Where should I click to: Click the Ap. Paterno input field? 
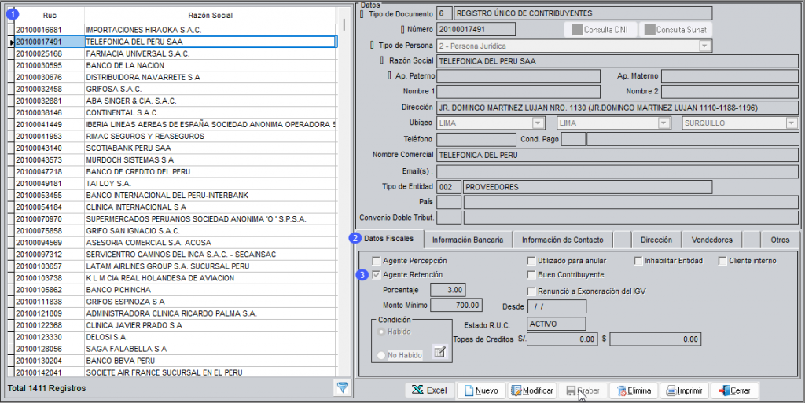coord(518,76)
